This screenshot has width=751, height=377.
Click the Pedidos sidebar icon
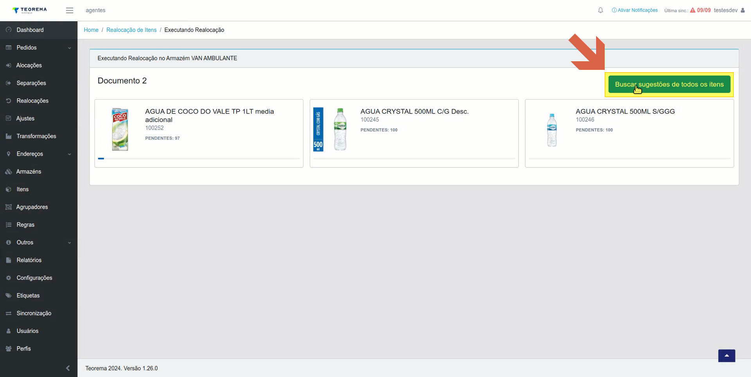click(9, 48)
